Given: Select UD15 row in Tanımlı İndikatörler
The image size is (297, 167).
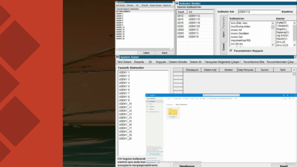Looking at the screenshot, I should (x=195, y=19).
